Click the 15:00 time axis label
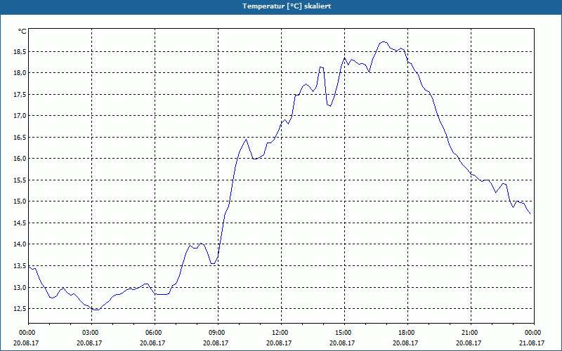Viewport: 562px width, 351px height. [344, 333]
